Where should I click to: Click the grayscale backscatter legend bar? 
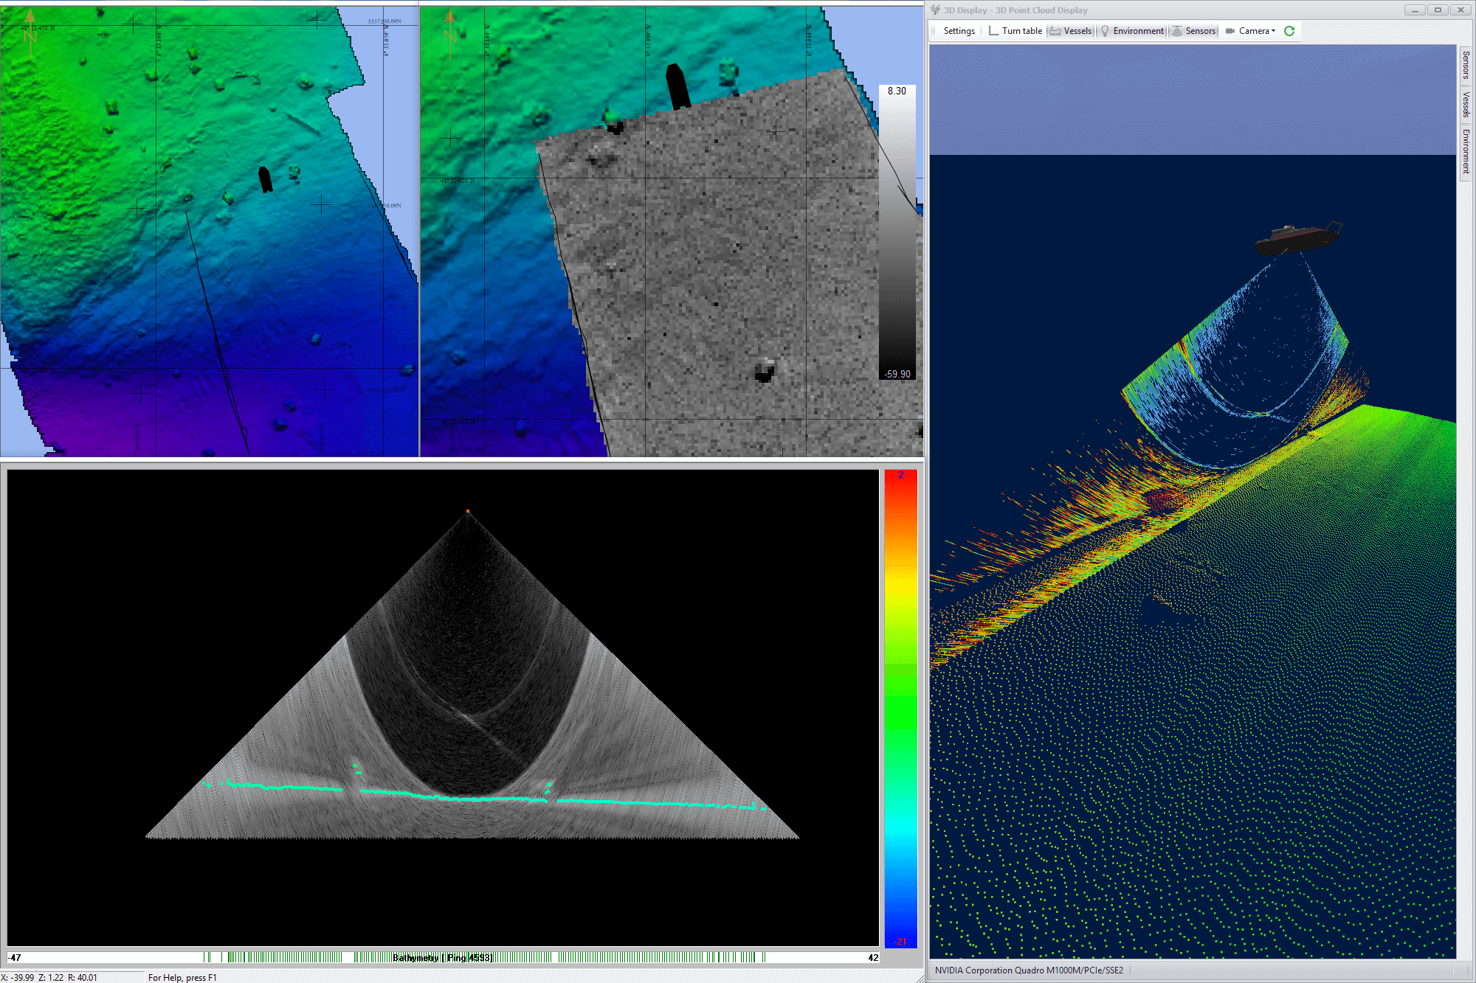point(897,232)
